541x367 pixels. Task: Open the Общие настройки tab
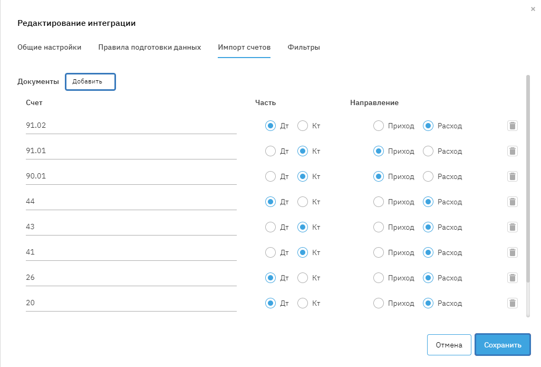[x=50, y=48]
